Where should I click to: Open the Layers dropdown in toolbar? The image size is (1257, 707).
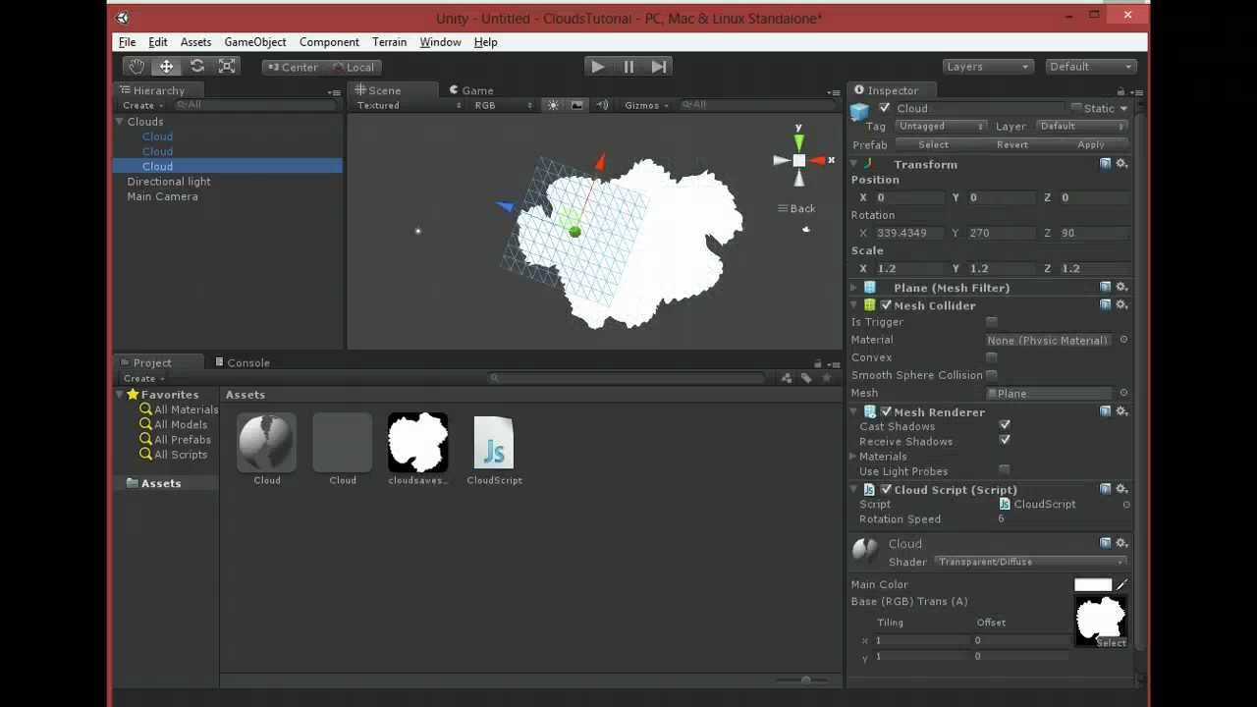(987, 67)
